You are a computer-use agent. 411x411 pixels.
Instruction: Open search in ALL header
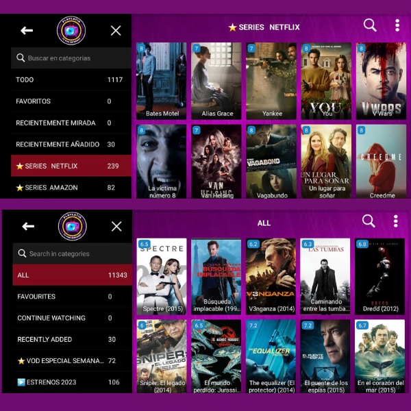point(369,221)
